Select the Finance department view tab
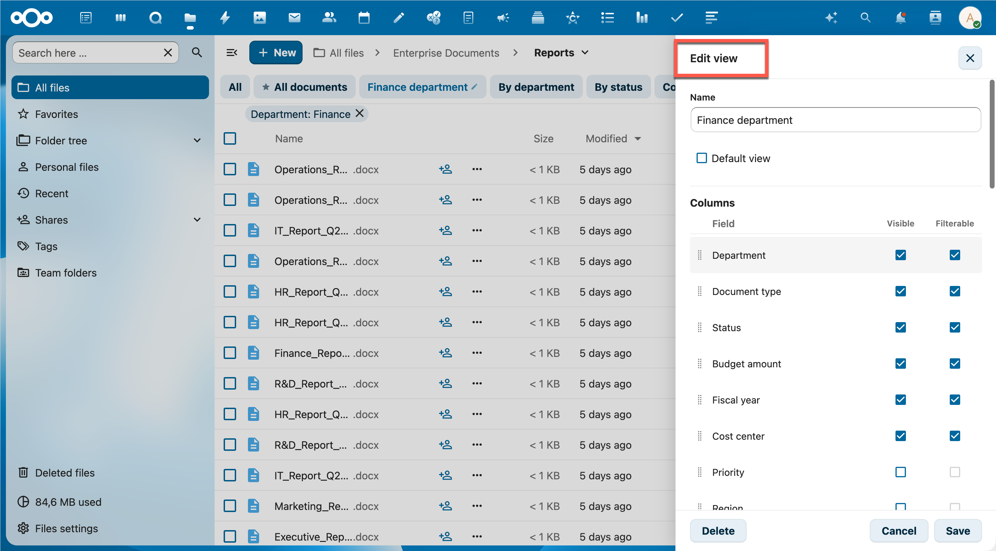The height and width of the screenshot is (551, 996). (x=422, y=87)
